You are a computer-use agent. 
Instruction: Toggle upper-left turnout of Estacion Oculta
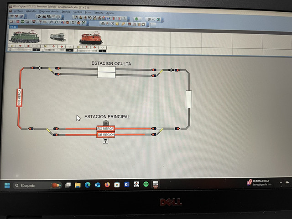[x=50, y=70]
